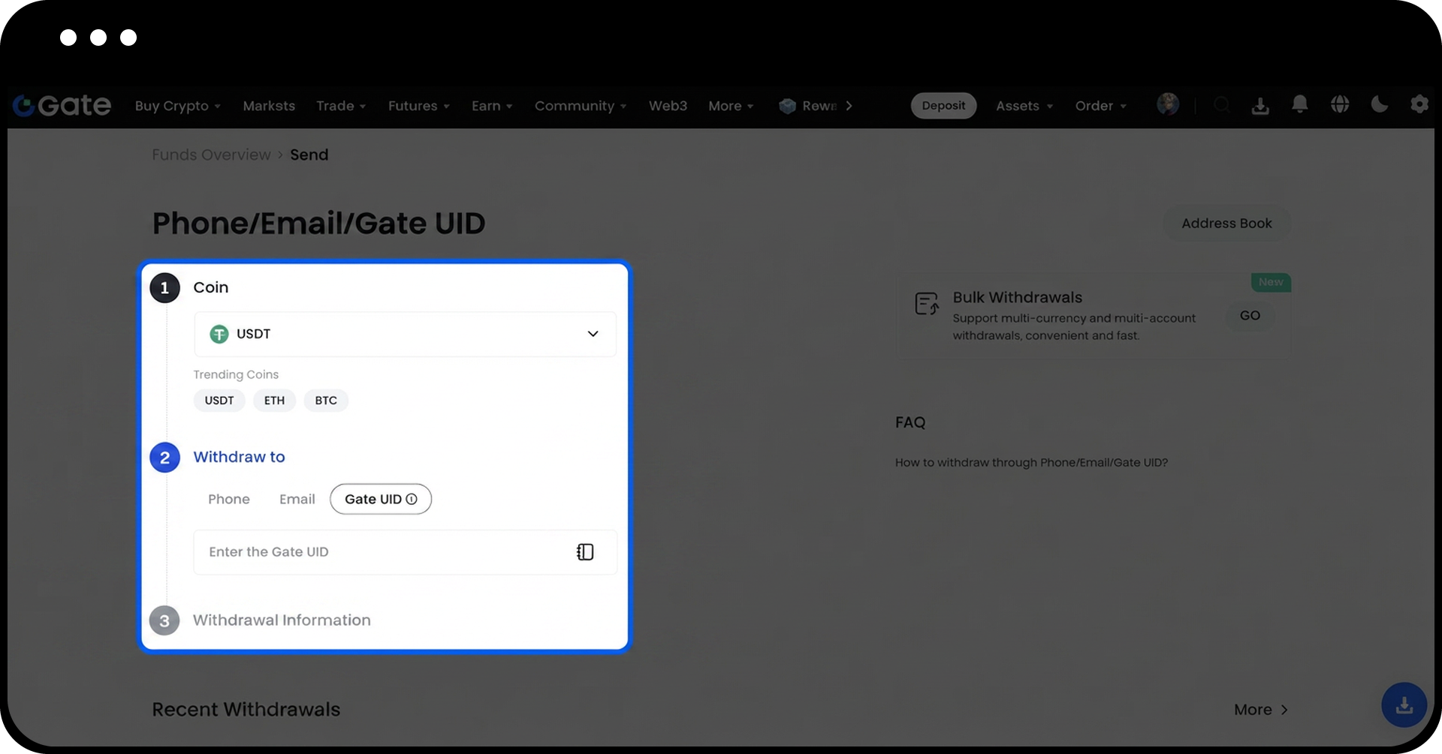This screenshot has height=754, width=1442.
Task: Click the download icon in top navigation
Action: pyautogui.click(x=1260, y=106)
